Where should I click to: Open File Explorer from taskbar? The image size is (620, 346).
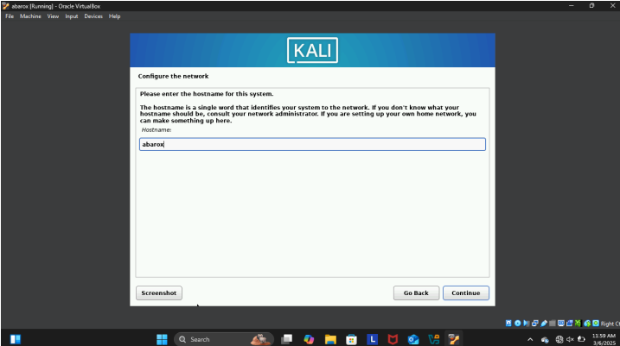click(x=330, y=339)
